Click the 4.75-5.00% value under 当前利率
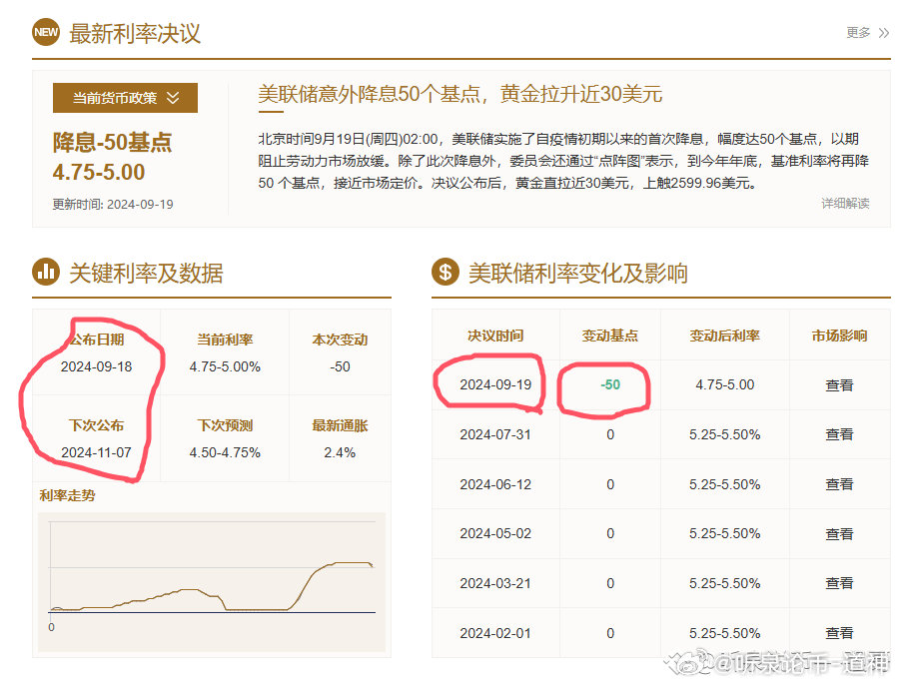 tap(225, 366)
